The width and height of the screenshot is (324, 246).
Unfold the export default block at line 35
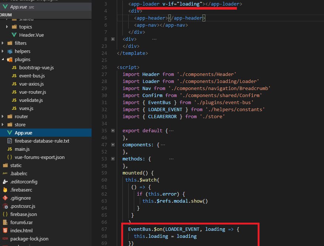click(x=113, y=130)
